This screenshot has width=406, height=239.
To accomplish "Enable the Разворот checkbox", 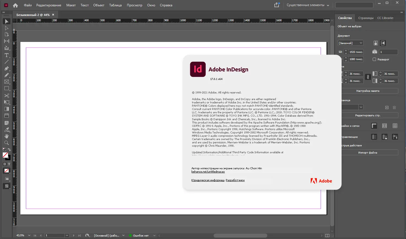I will 374,59.
